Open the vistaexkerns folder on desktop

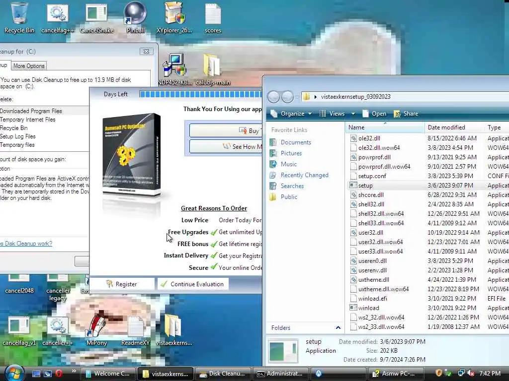[x=174, y=330]
